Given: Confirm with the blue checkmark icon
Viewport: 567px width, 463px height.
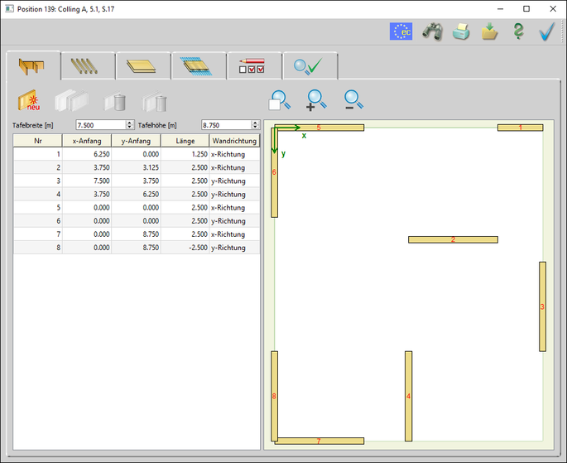Looking at the screenshot, I should point(546,31).
